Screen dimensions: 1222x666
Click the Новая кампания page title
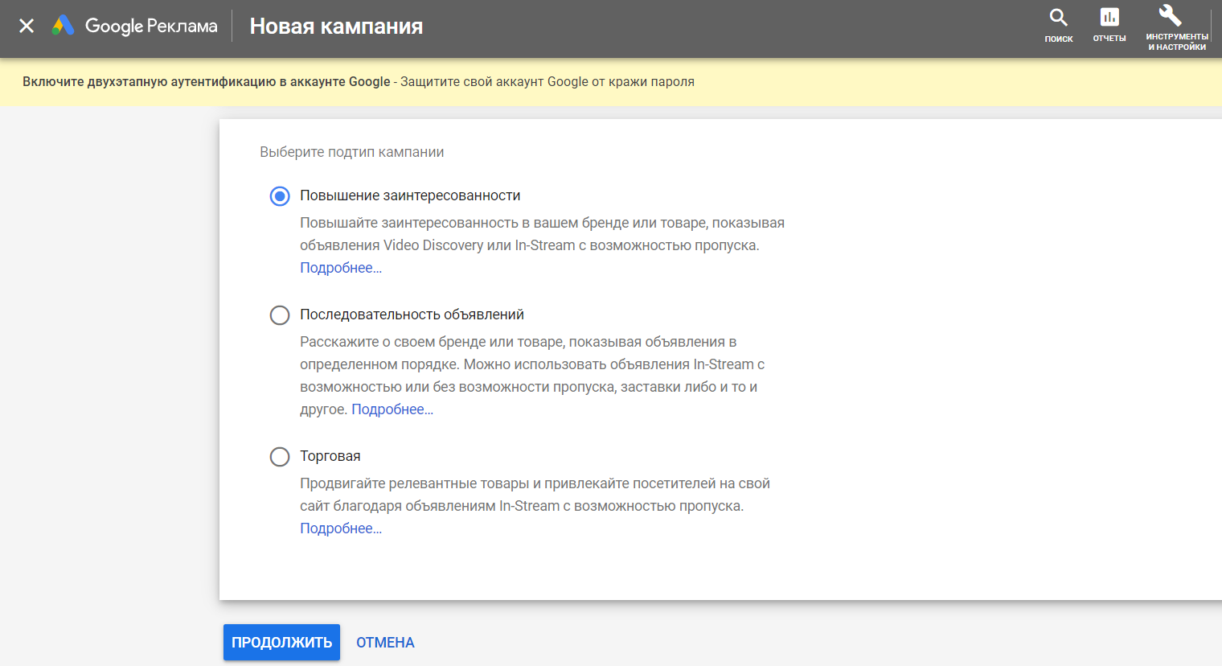click(x=336, y=27)
